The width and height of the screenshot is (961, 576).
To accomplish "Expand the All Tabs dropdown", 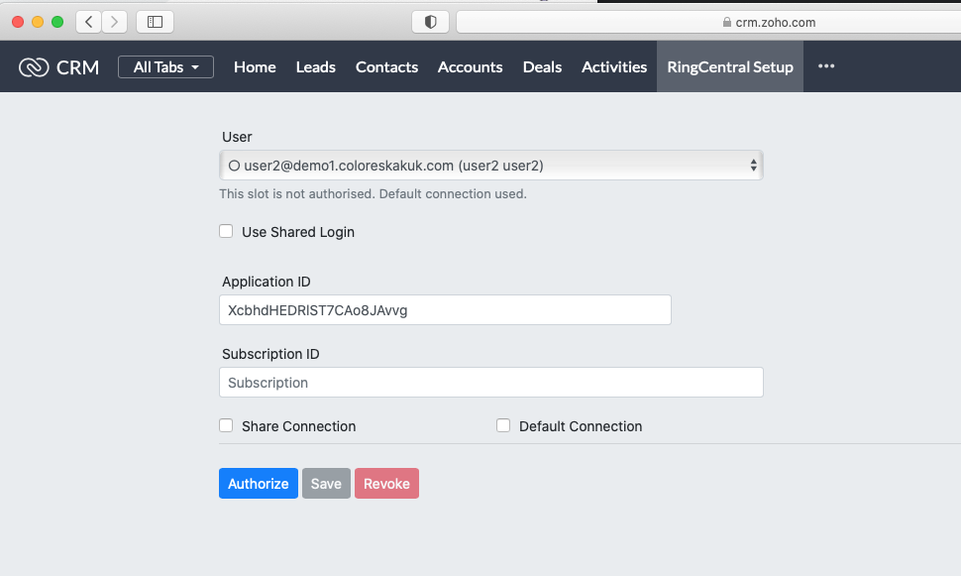I will pyautogui.click(x=165, y=67).
